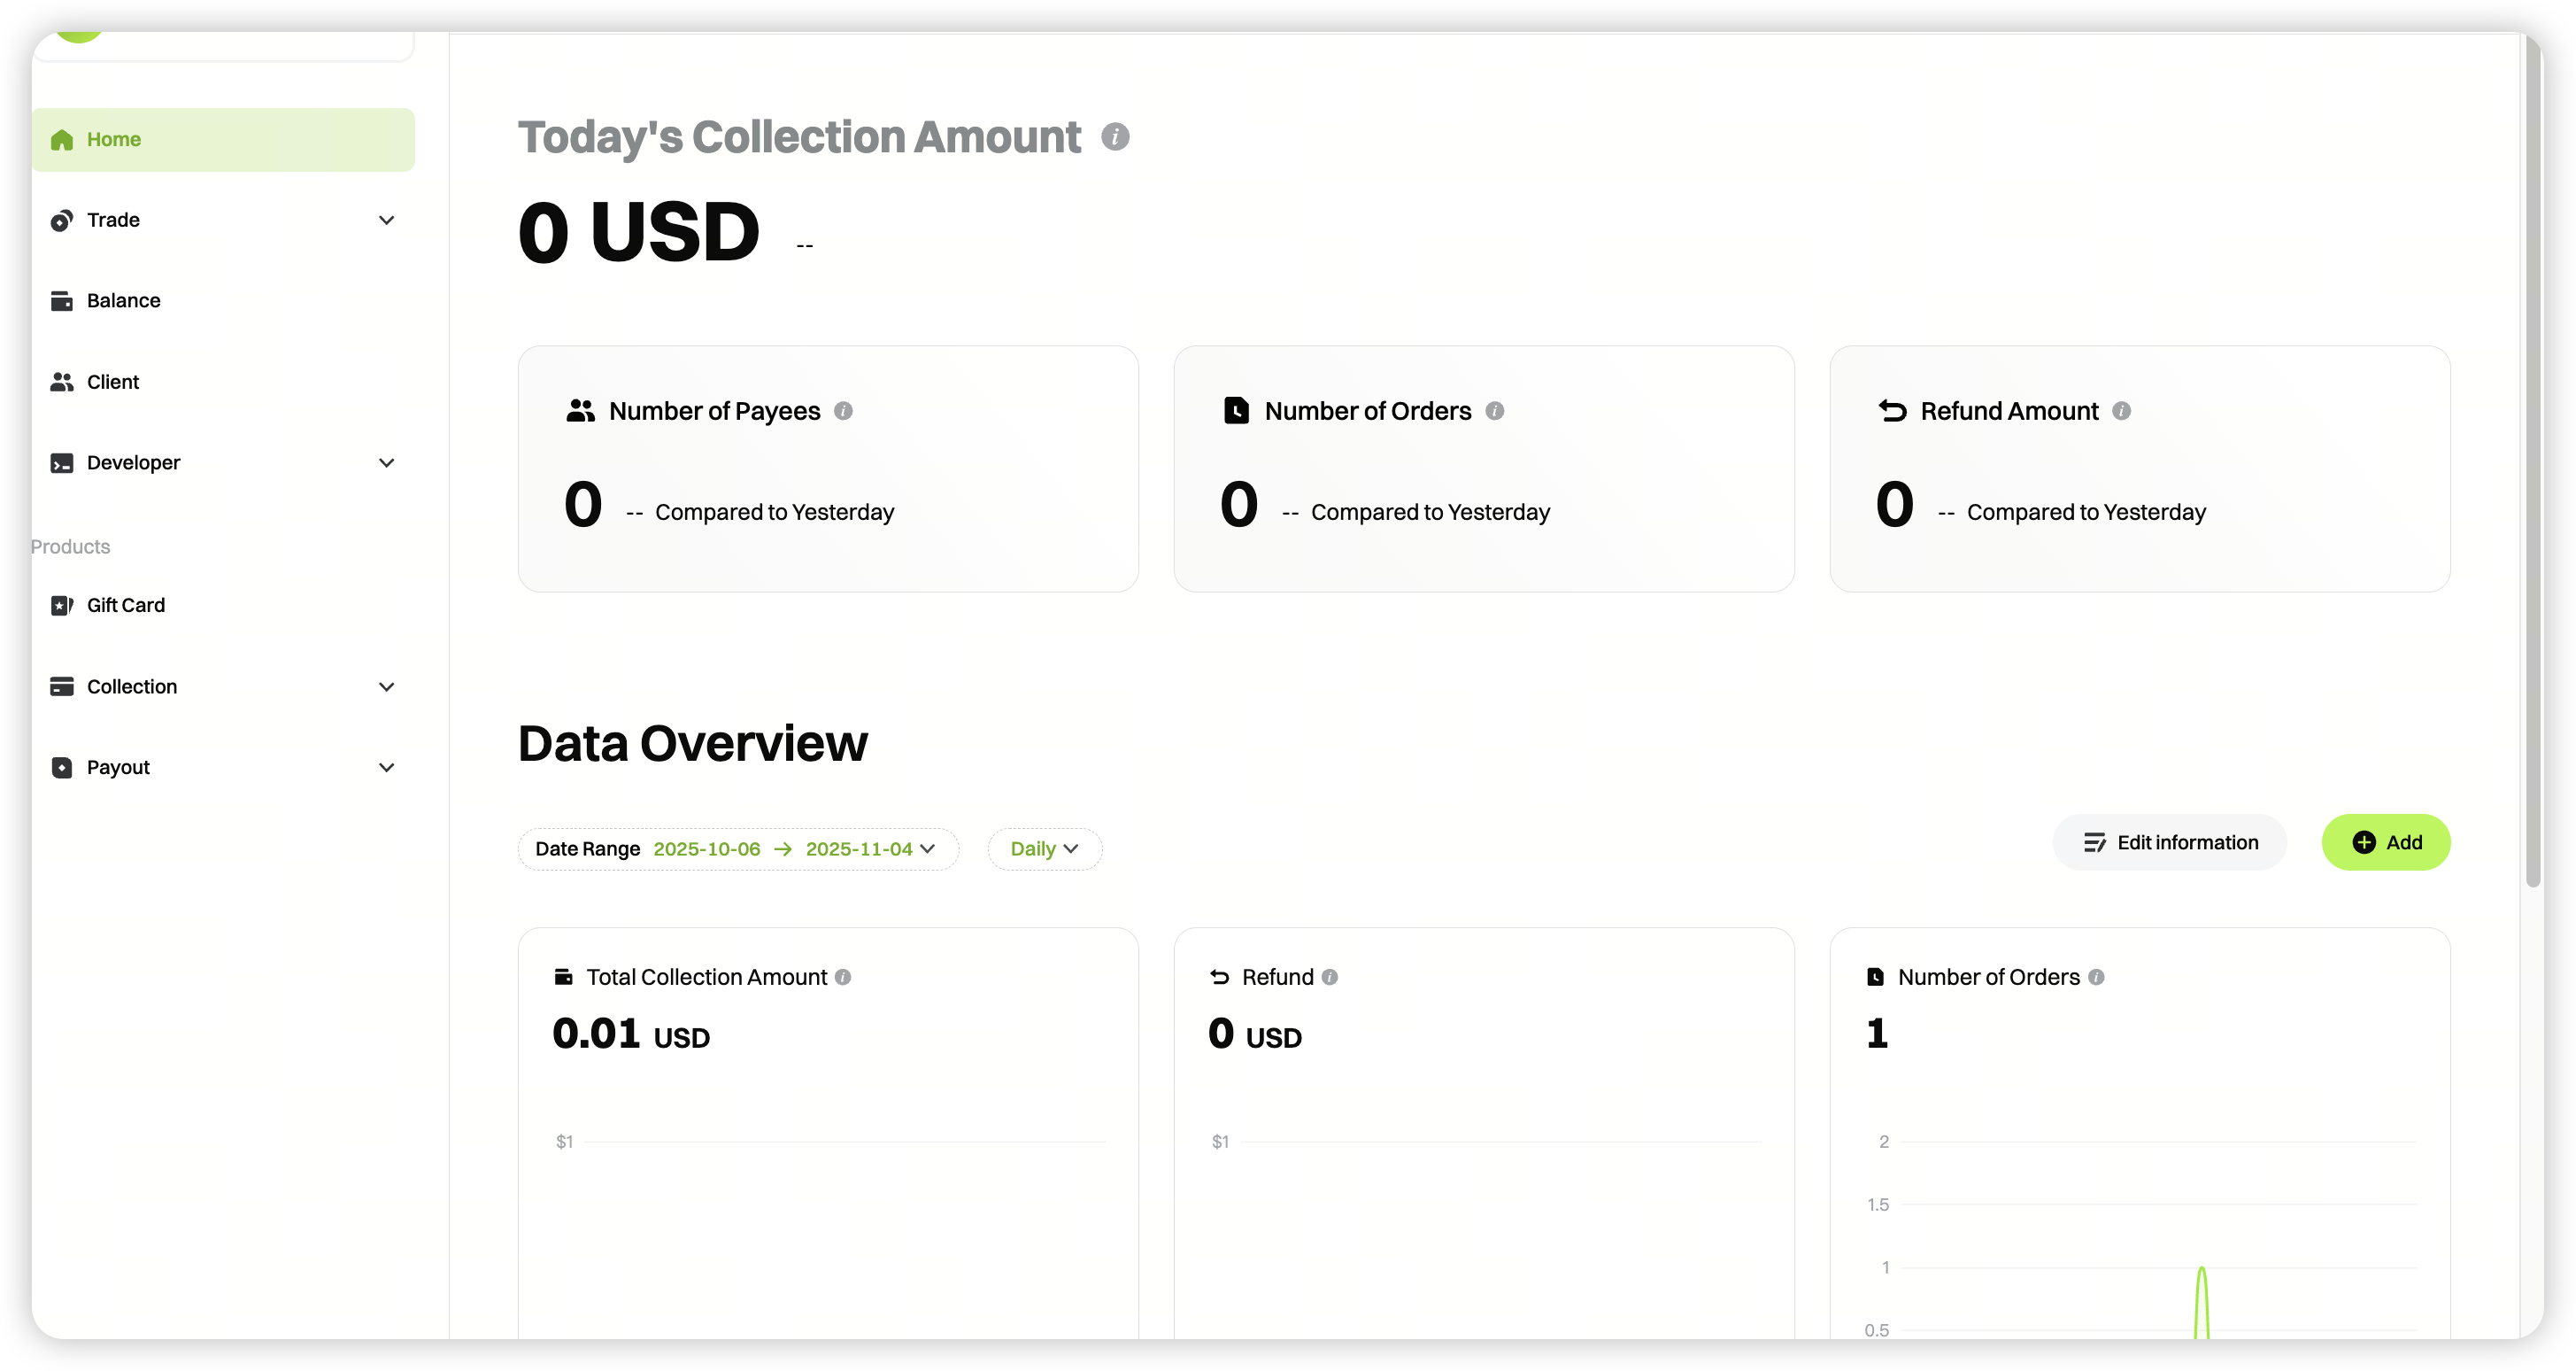Click the Edit information button
This screenshot has height=1371, width=2576.
[2169, 842]
